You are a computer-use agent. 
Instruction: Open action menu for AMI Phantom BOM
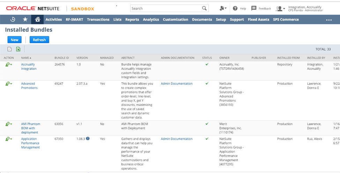click(9, 124)
